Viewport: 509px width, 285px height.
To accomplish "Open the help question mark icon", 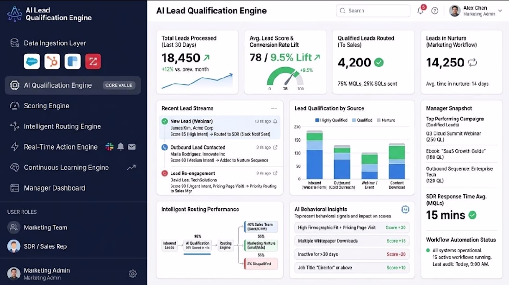I will pos(435,11).
